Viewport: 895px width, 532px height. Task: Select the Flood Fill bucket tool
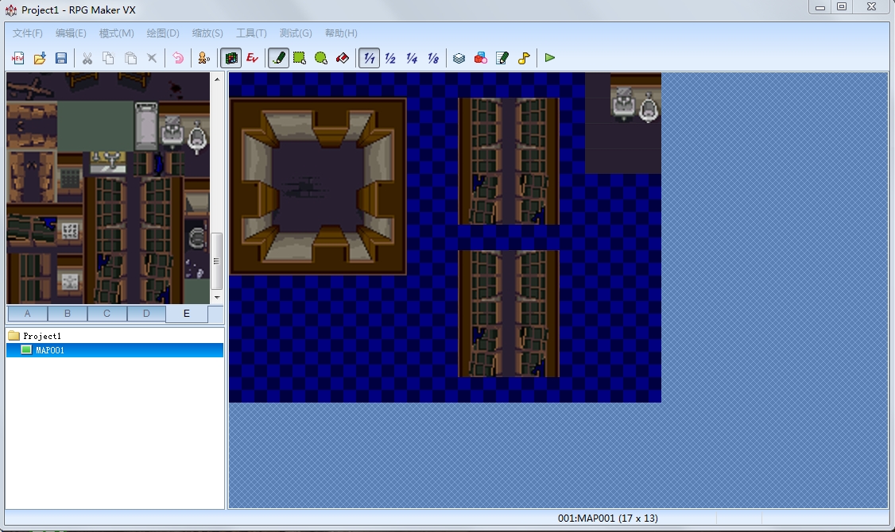tap(343, 58)
